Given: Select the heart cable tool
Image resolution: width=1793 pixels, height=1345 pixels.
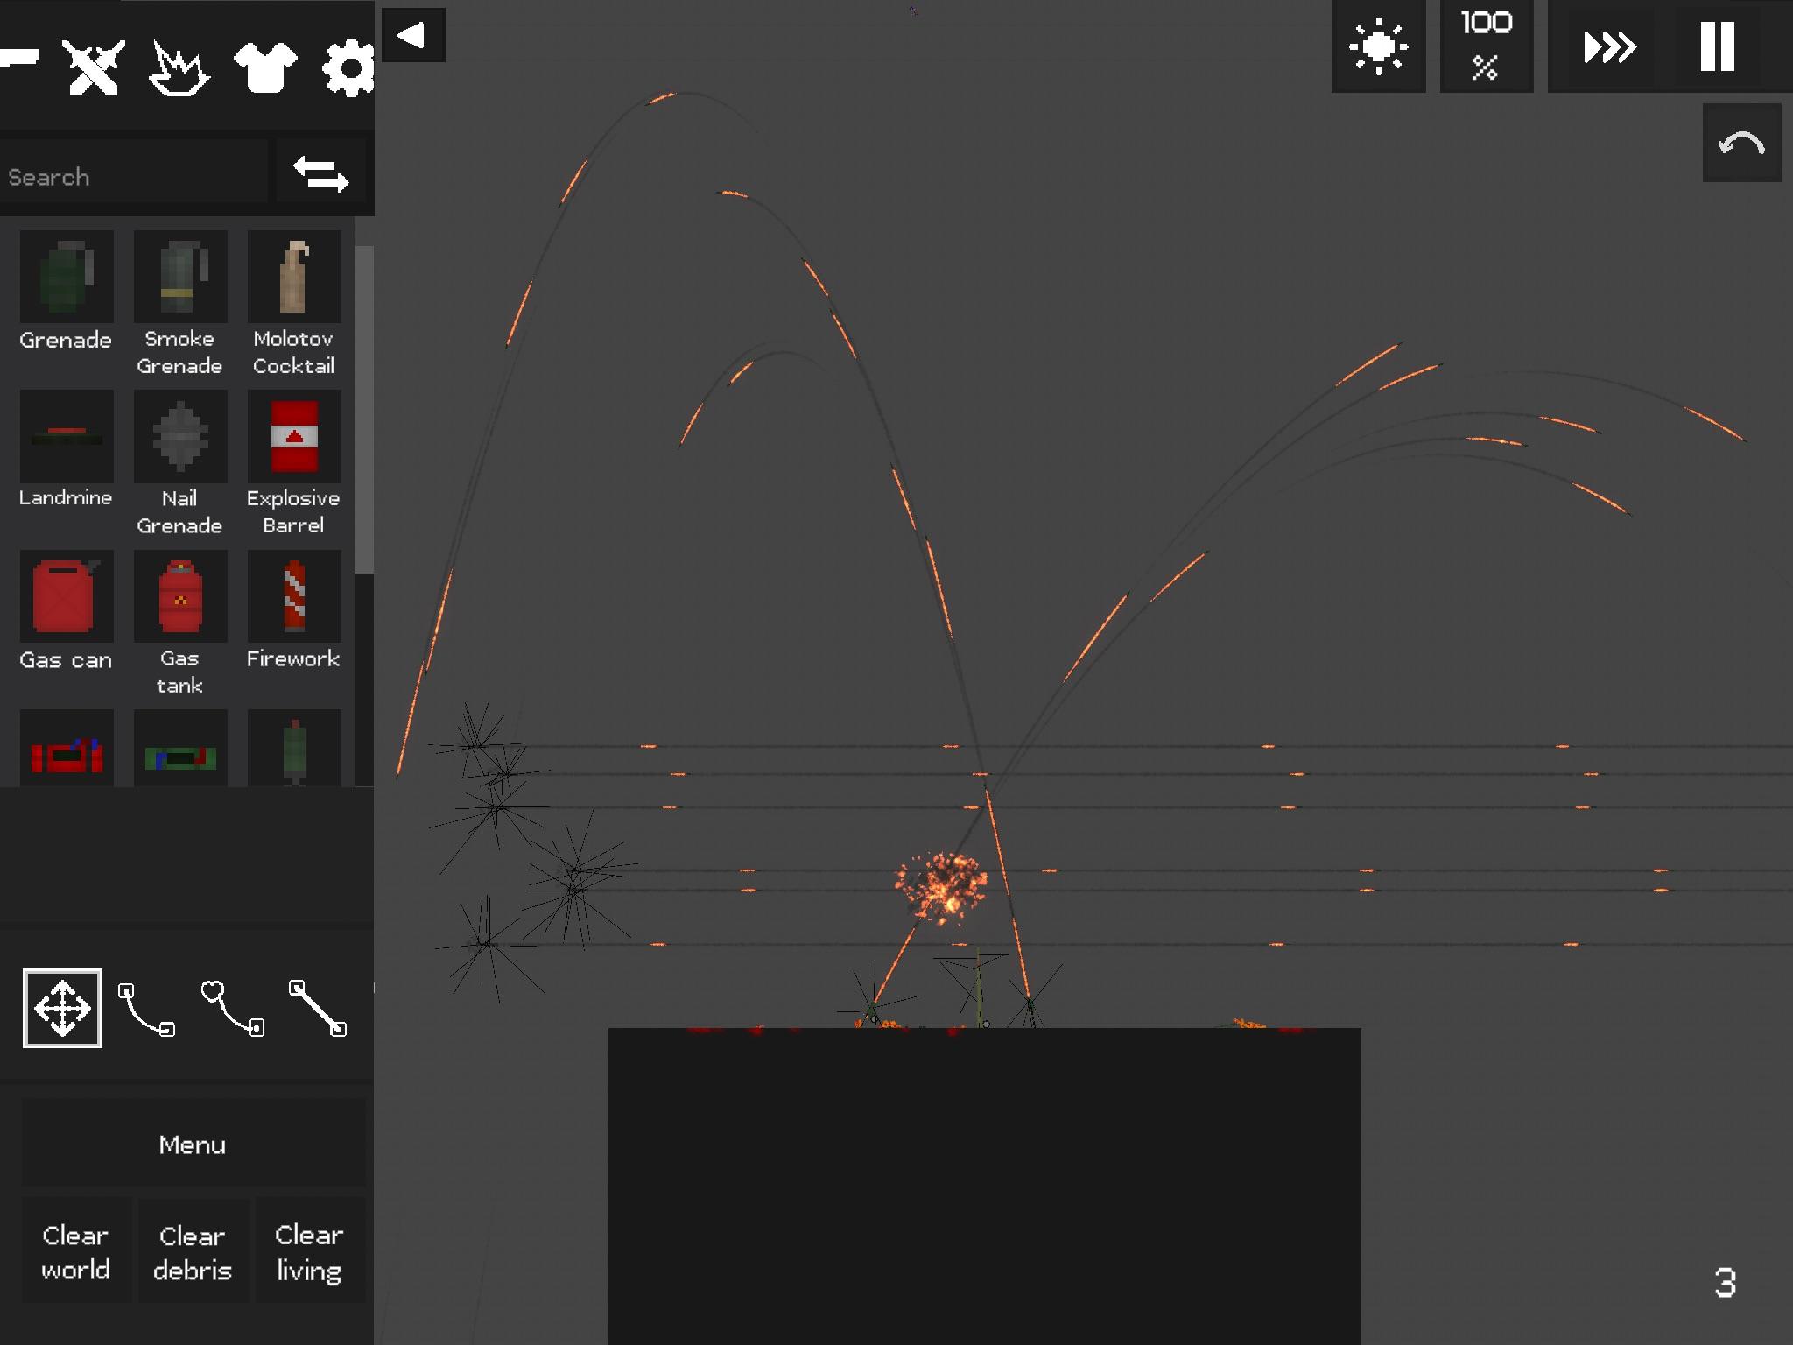Looking at the screenshot, I should [233, 1008].
